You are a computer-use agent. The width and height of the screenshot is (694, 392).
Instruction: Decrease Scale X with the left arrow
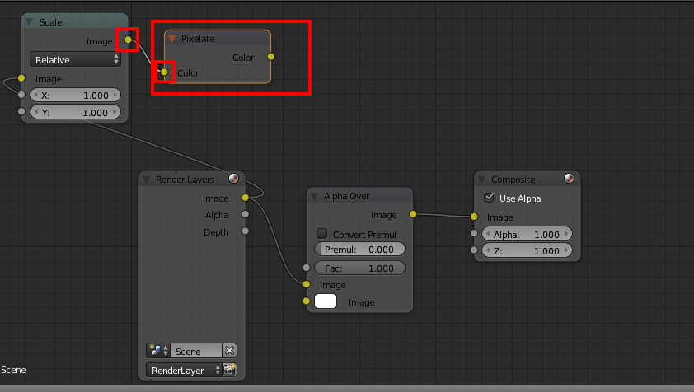[x=35, y=96]
